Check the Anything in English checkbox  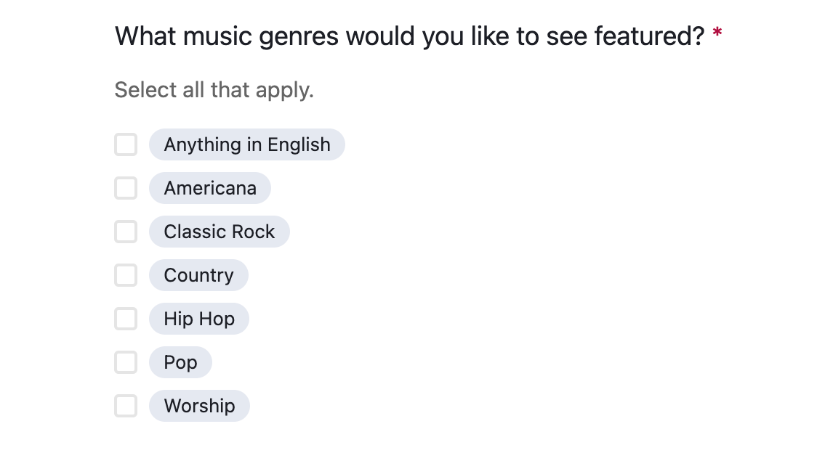(126, 144)
